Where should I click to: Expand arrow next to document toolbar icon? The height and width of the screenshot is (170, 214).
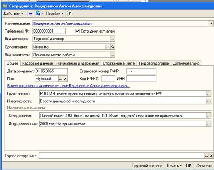pos(43,13)
